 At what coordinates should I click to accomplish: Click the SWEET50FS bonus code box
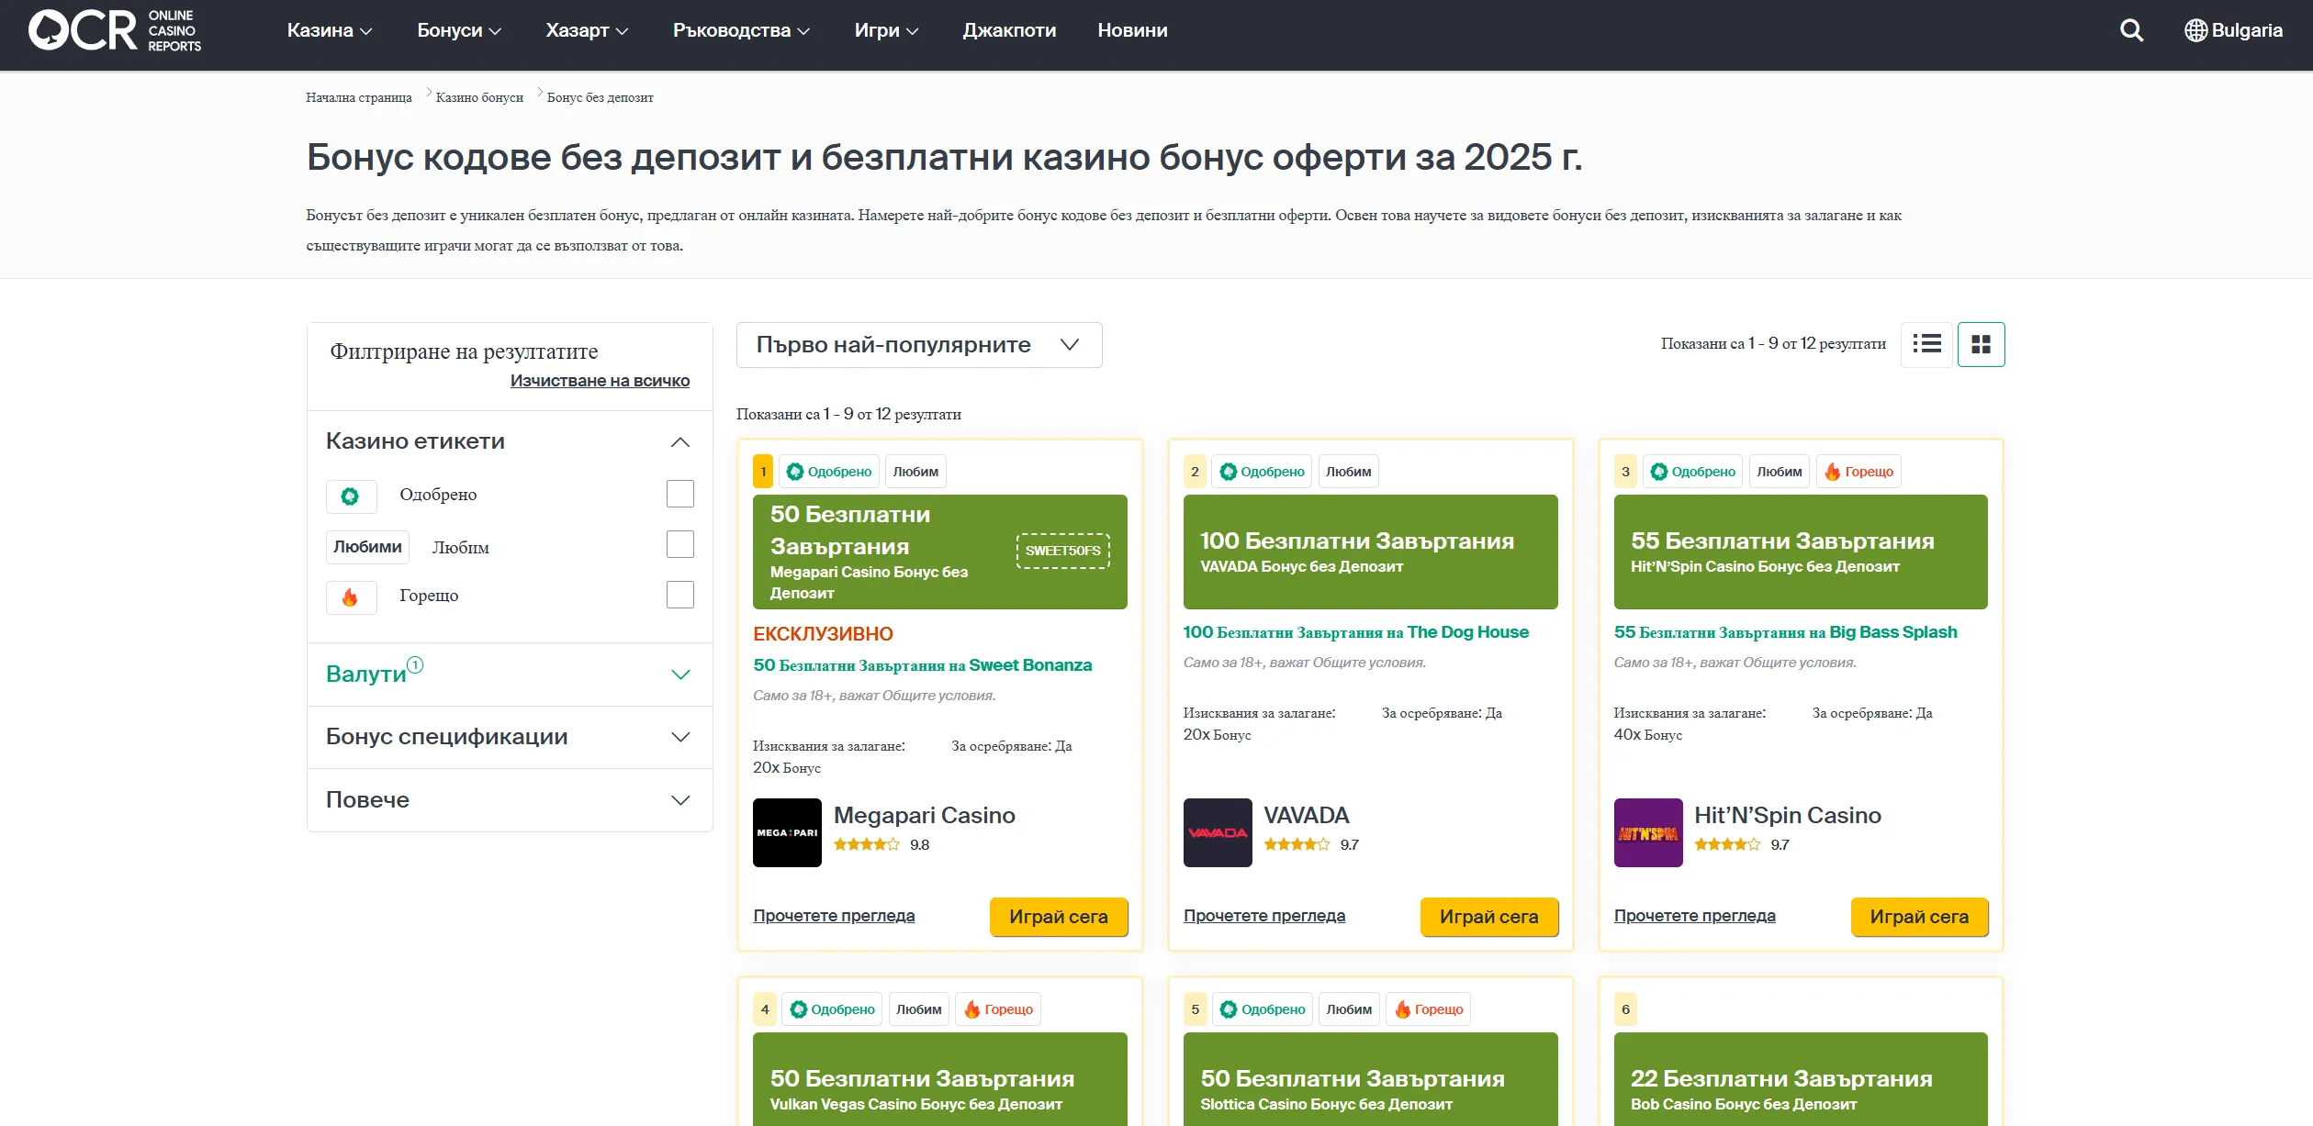[1062, 551]
